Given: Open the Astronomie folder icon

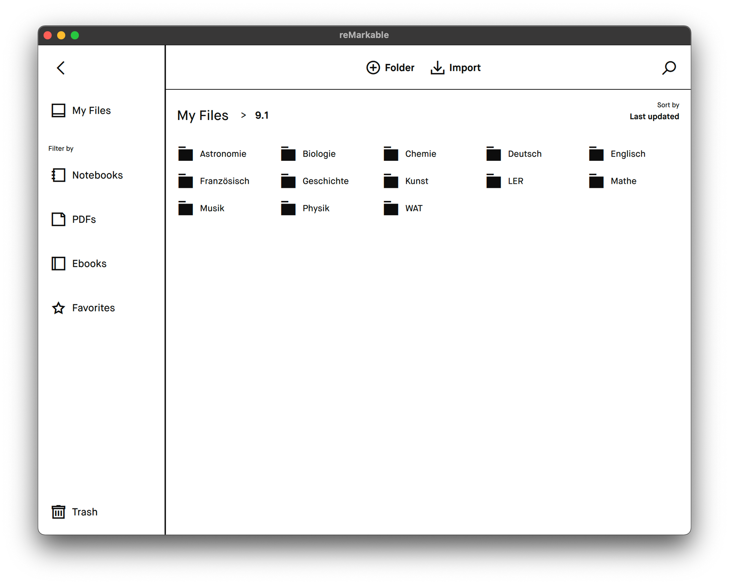Looking at the screenshot, I should pyautogui.click(x=186, y=154).
